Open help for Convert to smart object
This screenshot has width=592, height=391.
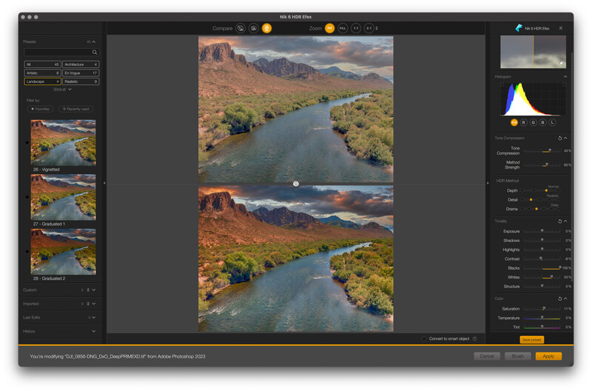pyautogui.click(x=474, y=339)
